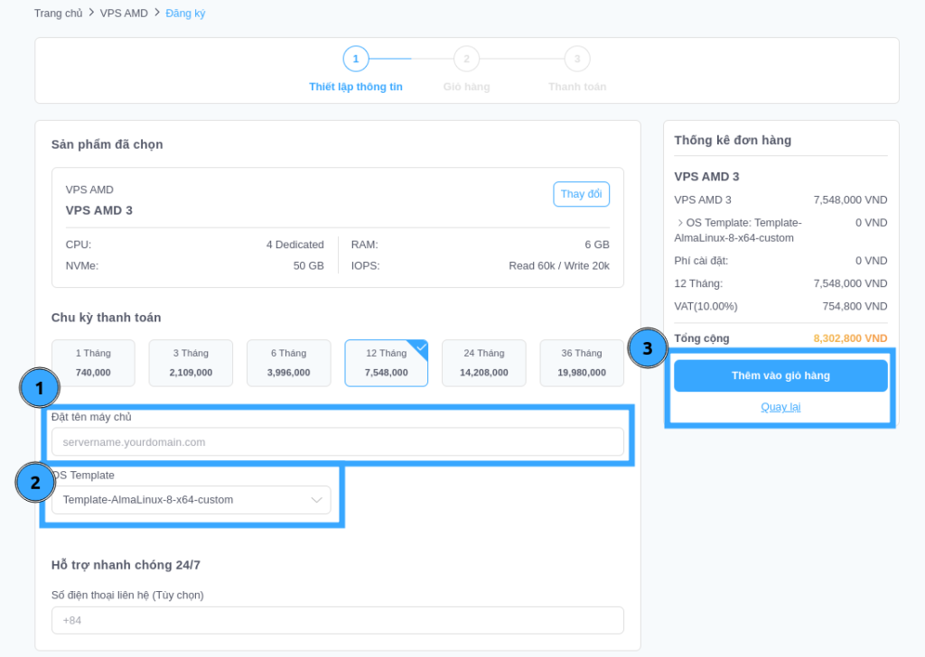The image size is (925, 657).
Task: Select the 36 Tháng billing cycle
Action: [581, 363]
